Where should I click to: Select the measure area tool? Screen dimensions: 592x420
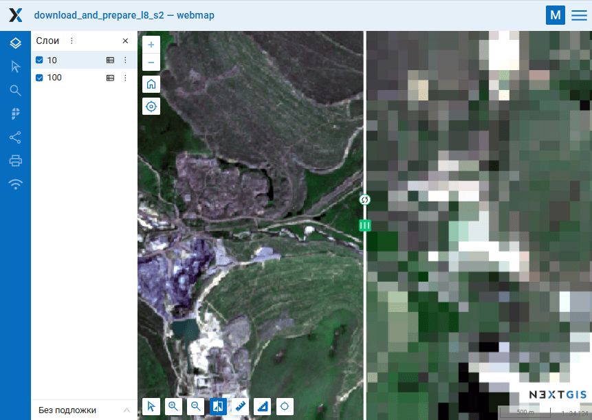pyautogui.click(x=263, y=406)
